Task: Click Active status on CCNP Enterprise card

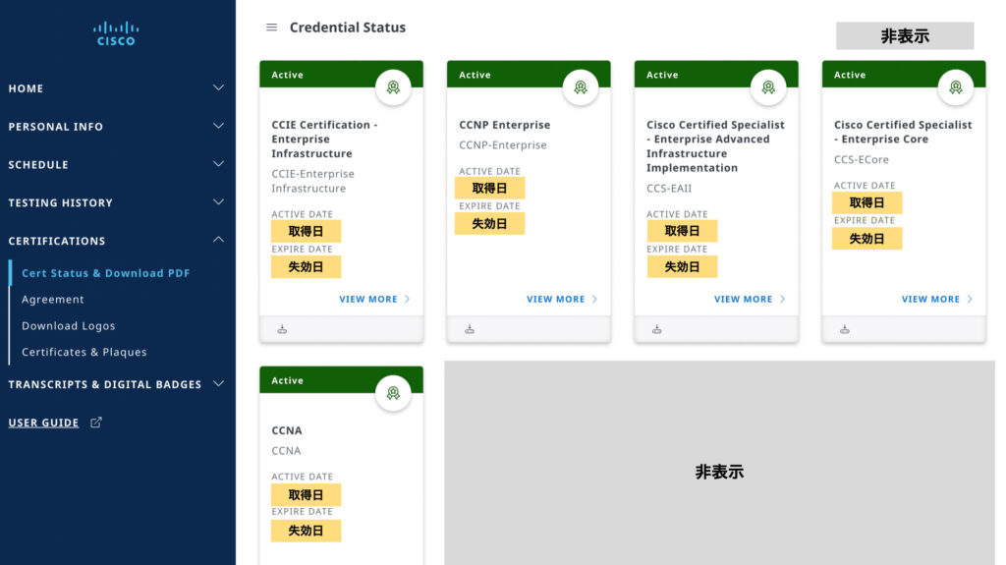Action: click(475, 75)
